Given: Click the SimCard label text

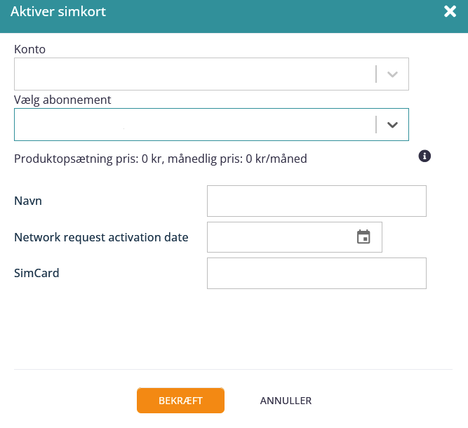Looking at the screenshot, I should pyautogui.click(x=36, y=273).
